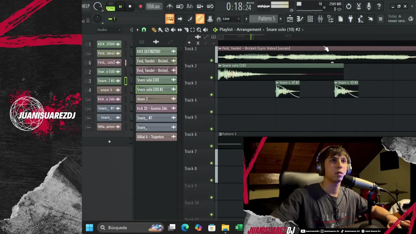Toggle the SONG/PAT mode switch
This screenshot has width=416, height=234.
coord(110,6)
